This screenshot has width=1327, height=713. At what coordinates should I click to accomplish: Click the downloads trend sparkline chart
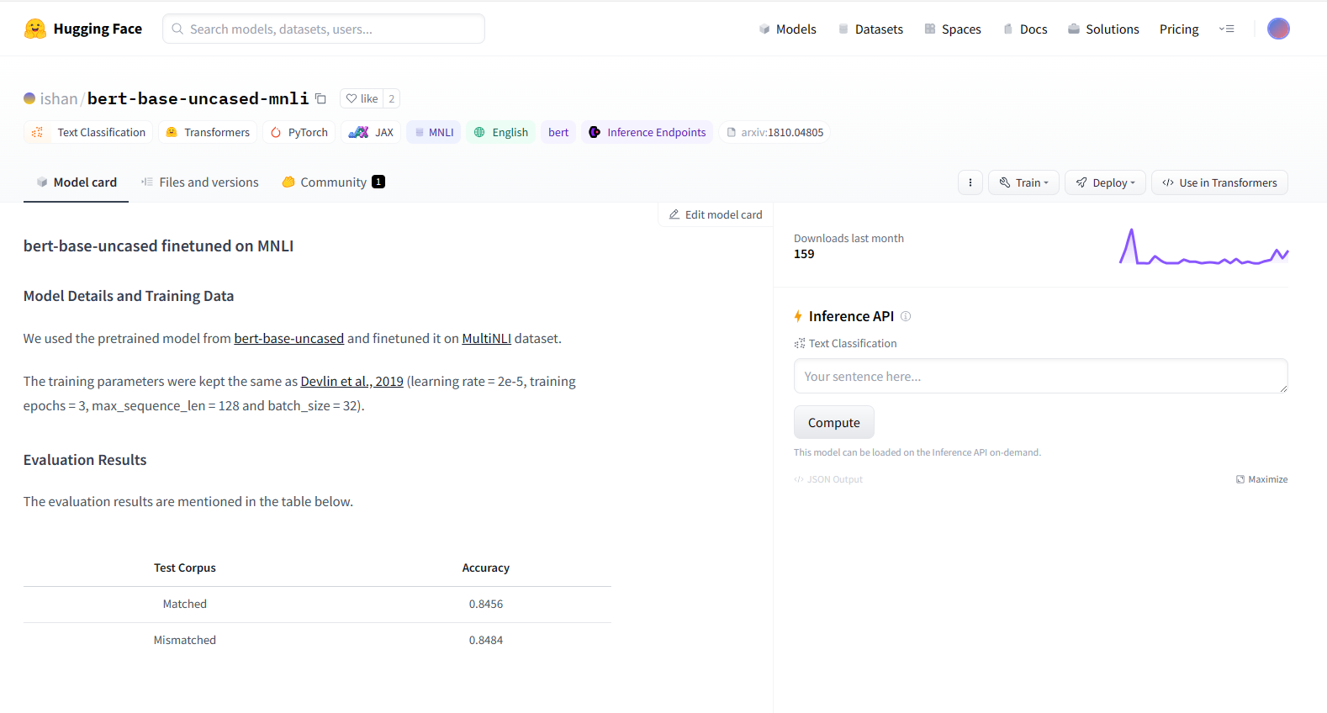tap(1203, 246)
